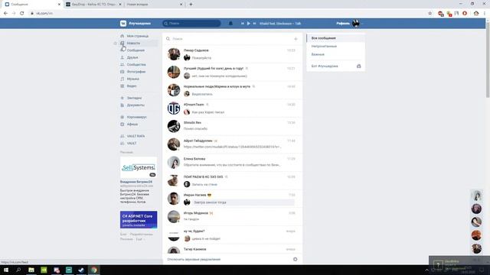Click the Видео sidebar icon
490x275 pixels.
click(122, 86)
